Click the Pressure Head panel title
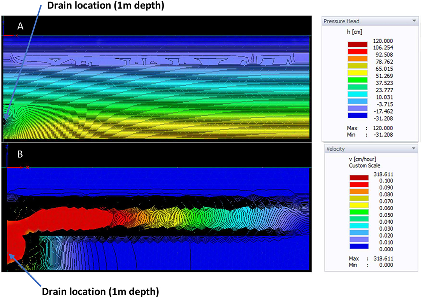 pyautogui.click(x=341, y=21)
